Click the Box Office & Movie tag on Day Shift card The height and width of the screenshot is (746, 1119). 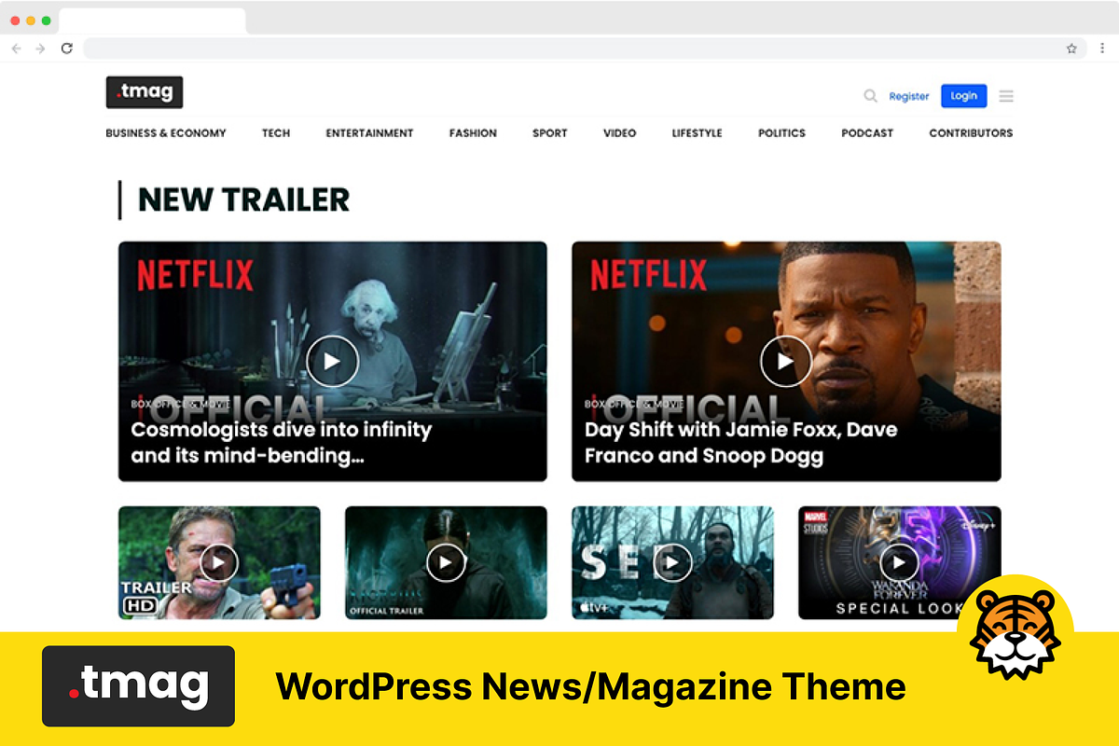(x=634, y=405)
